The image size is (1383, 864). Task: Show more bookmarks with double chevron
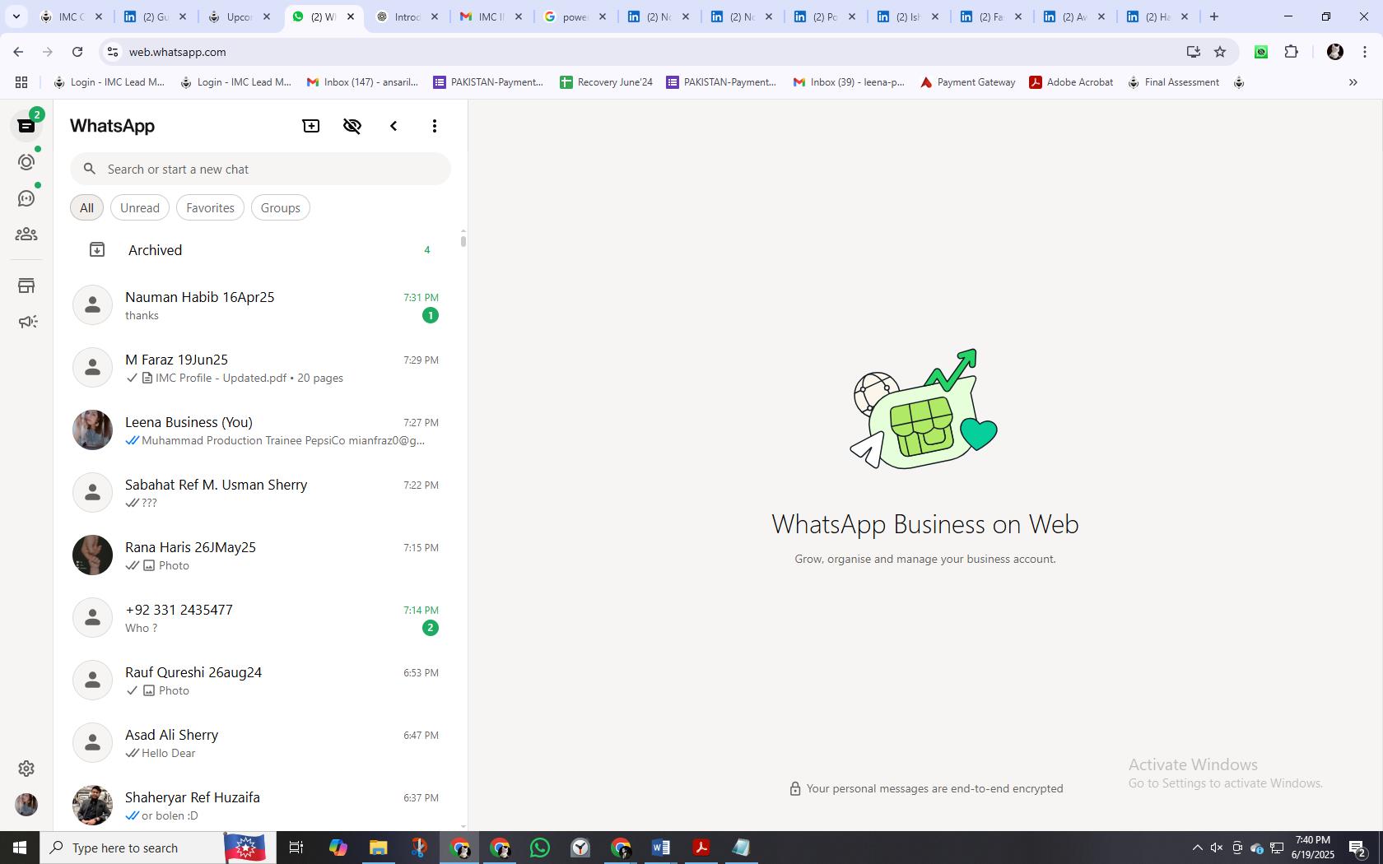pos(1353,82)
